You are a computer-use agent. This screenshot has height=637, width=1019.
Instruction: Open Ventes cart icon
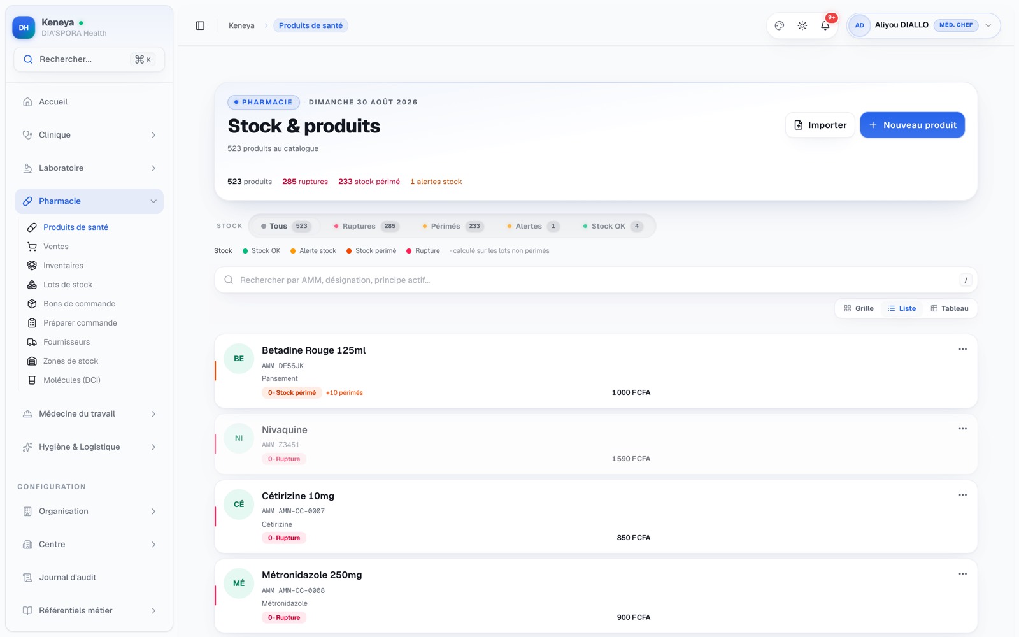pos(32,247)
